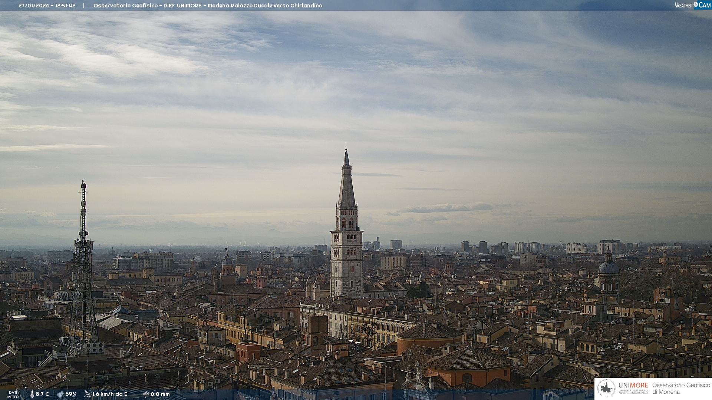
Task: Click the wind anemometer icon
Action: 87,394
